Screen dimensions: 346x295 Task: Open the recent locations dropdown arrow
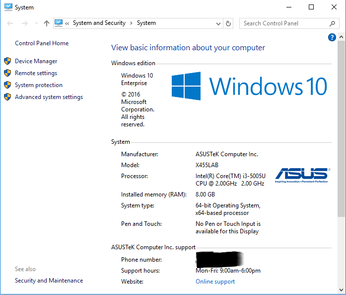coord(36,23)
